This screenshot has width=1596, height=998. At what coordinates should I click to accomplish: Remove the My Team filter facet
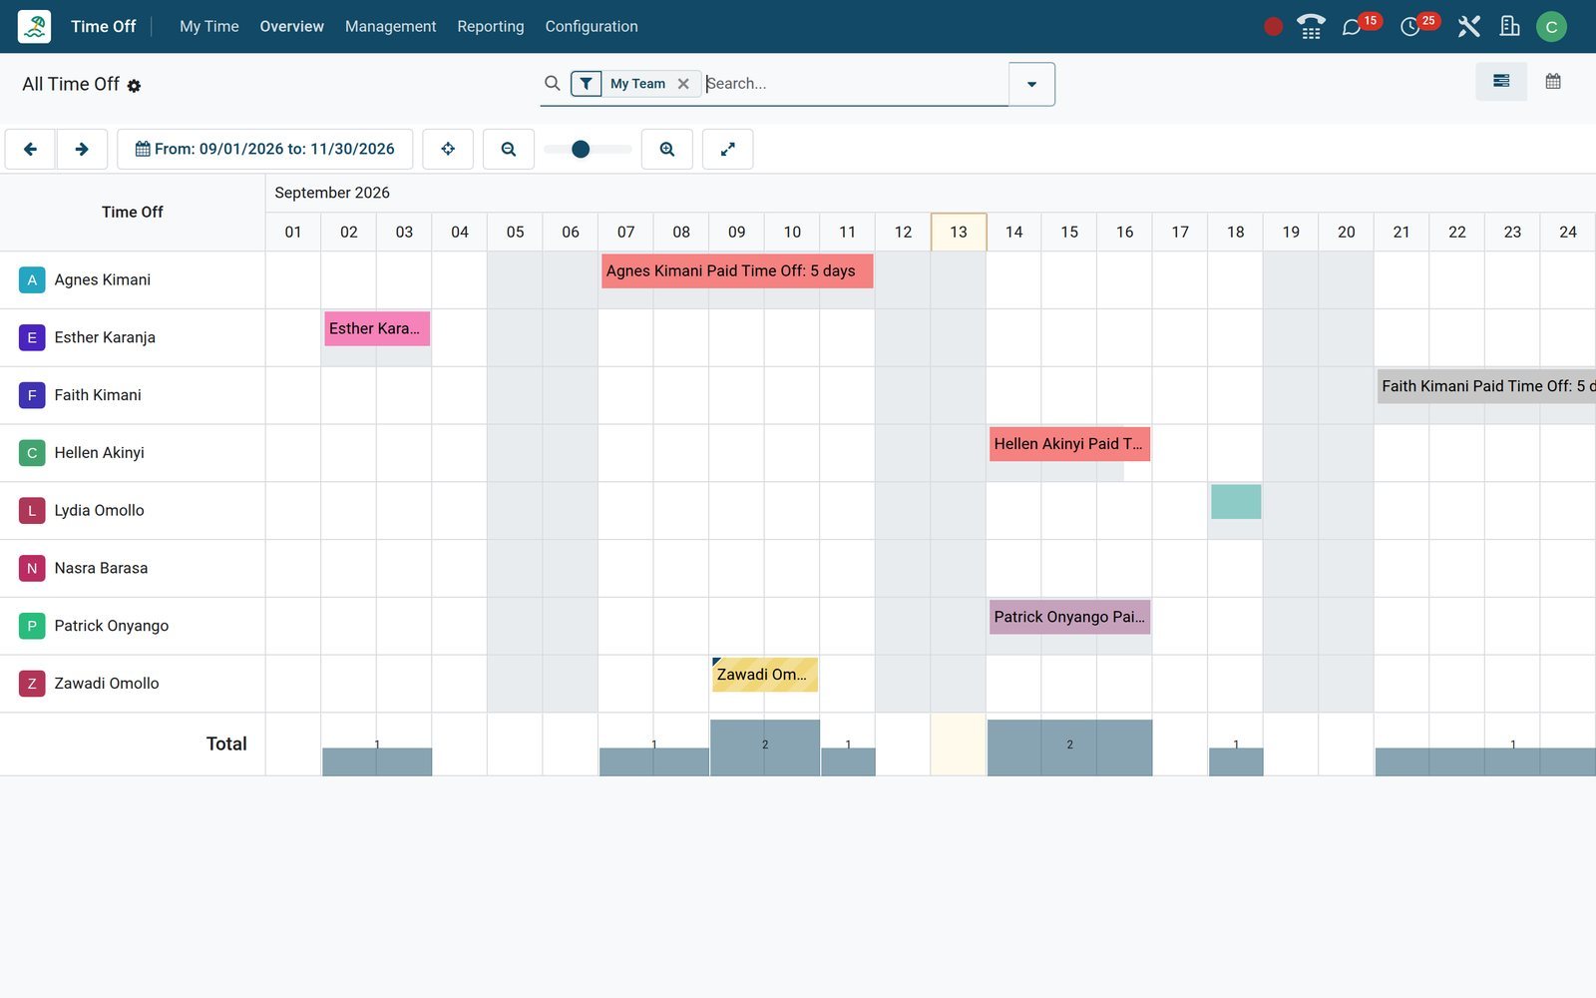tap(683, 84)
